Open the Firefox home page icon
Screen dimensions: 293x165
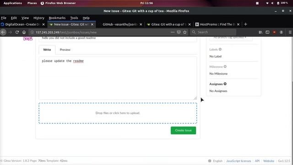[24, 32]
